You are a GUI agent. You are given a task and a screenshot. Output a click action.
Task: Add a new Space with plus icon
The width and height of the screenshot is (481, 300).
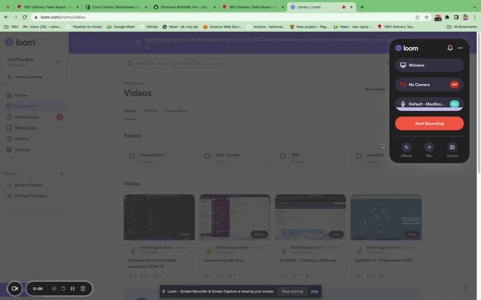[62, 174]
